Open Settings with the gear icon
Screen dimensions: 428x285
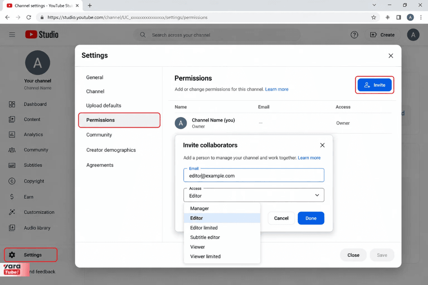[x=31, y=255]
